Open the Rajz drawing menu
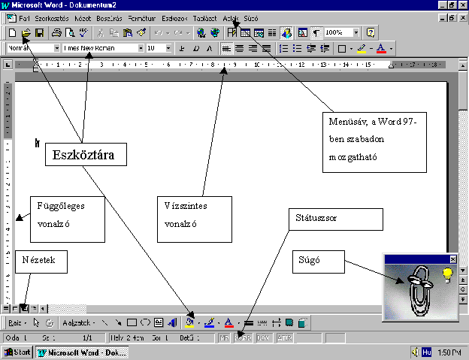Image resolution: width=469 pixels, height=360 pixels. click(x=17, y=323)
